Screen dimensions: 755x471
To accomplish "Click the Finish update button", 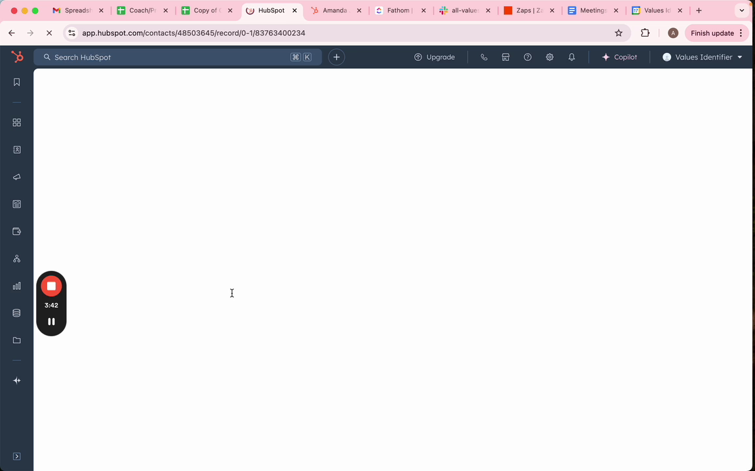I will [717, 33].
